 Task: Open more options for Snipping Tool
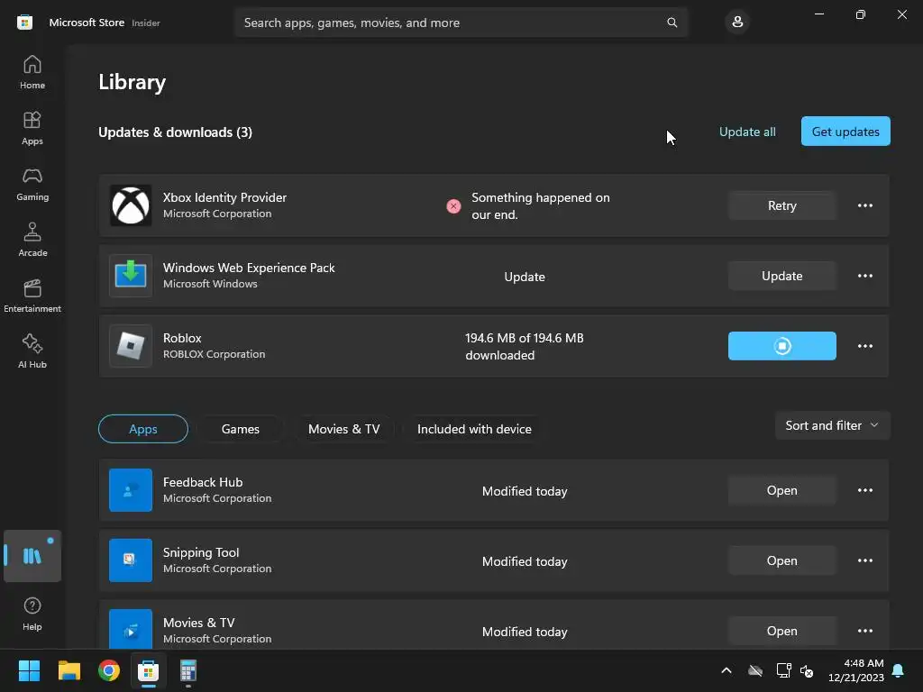tap(864, 560)
